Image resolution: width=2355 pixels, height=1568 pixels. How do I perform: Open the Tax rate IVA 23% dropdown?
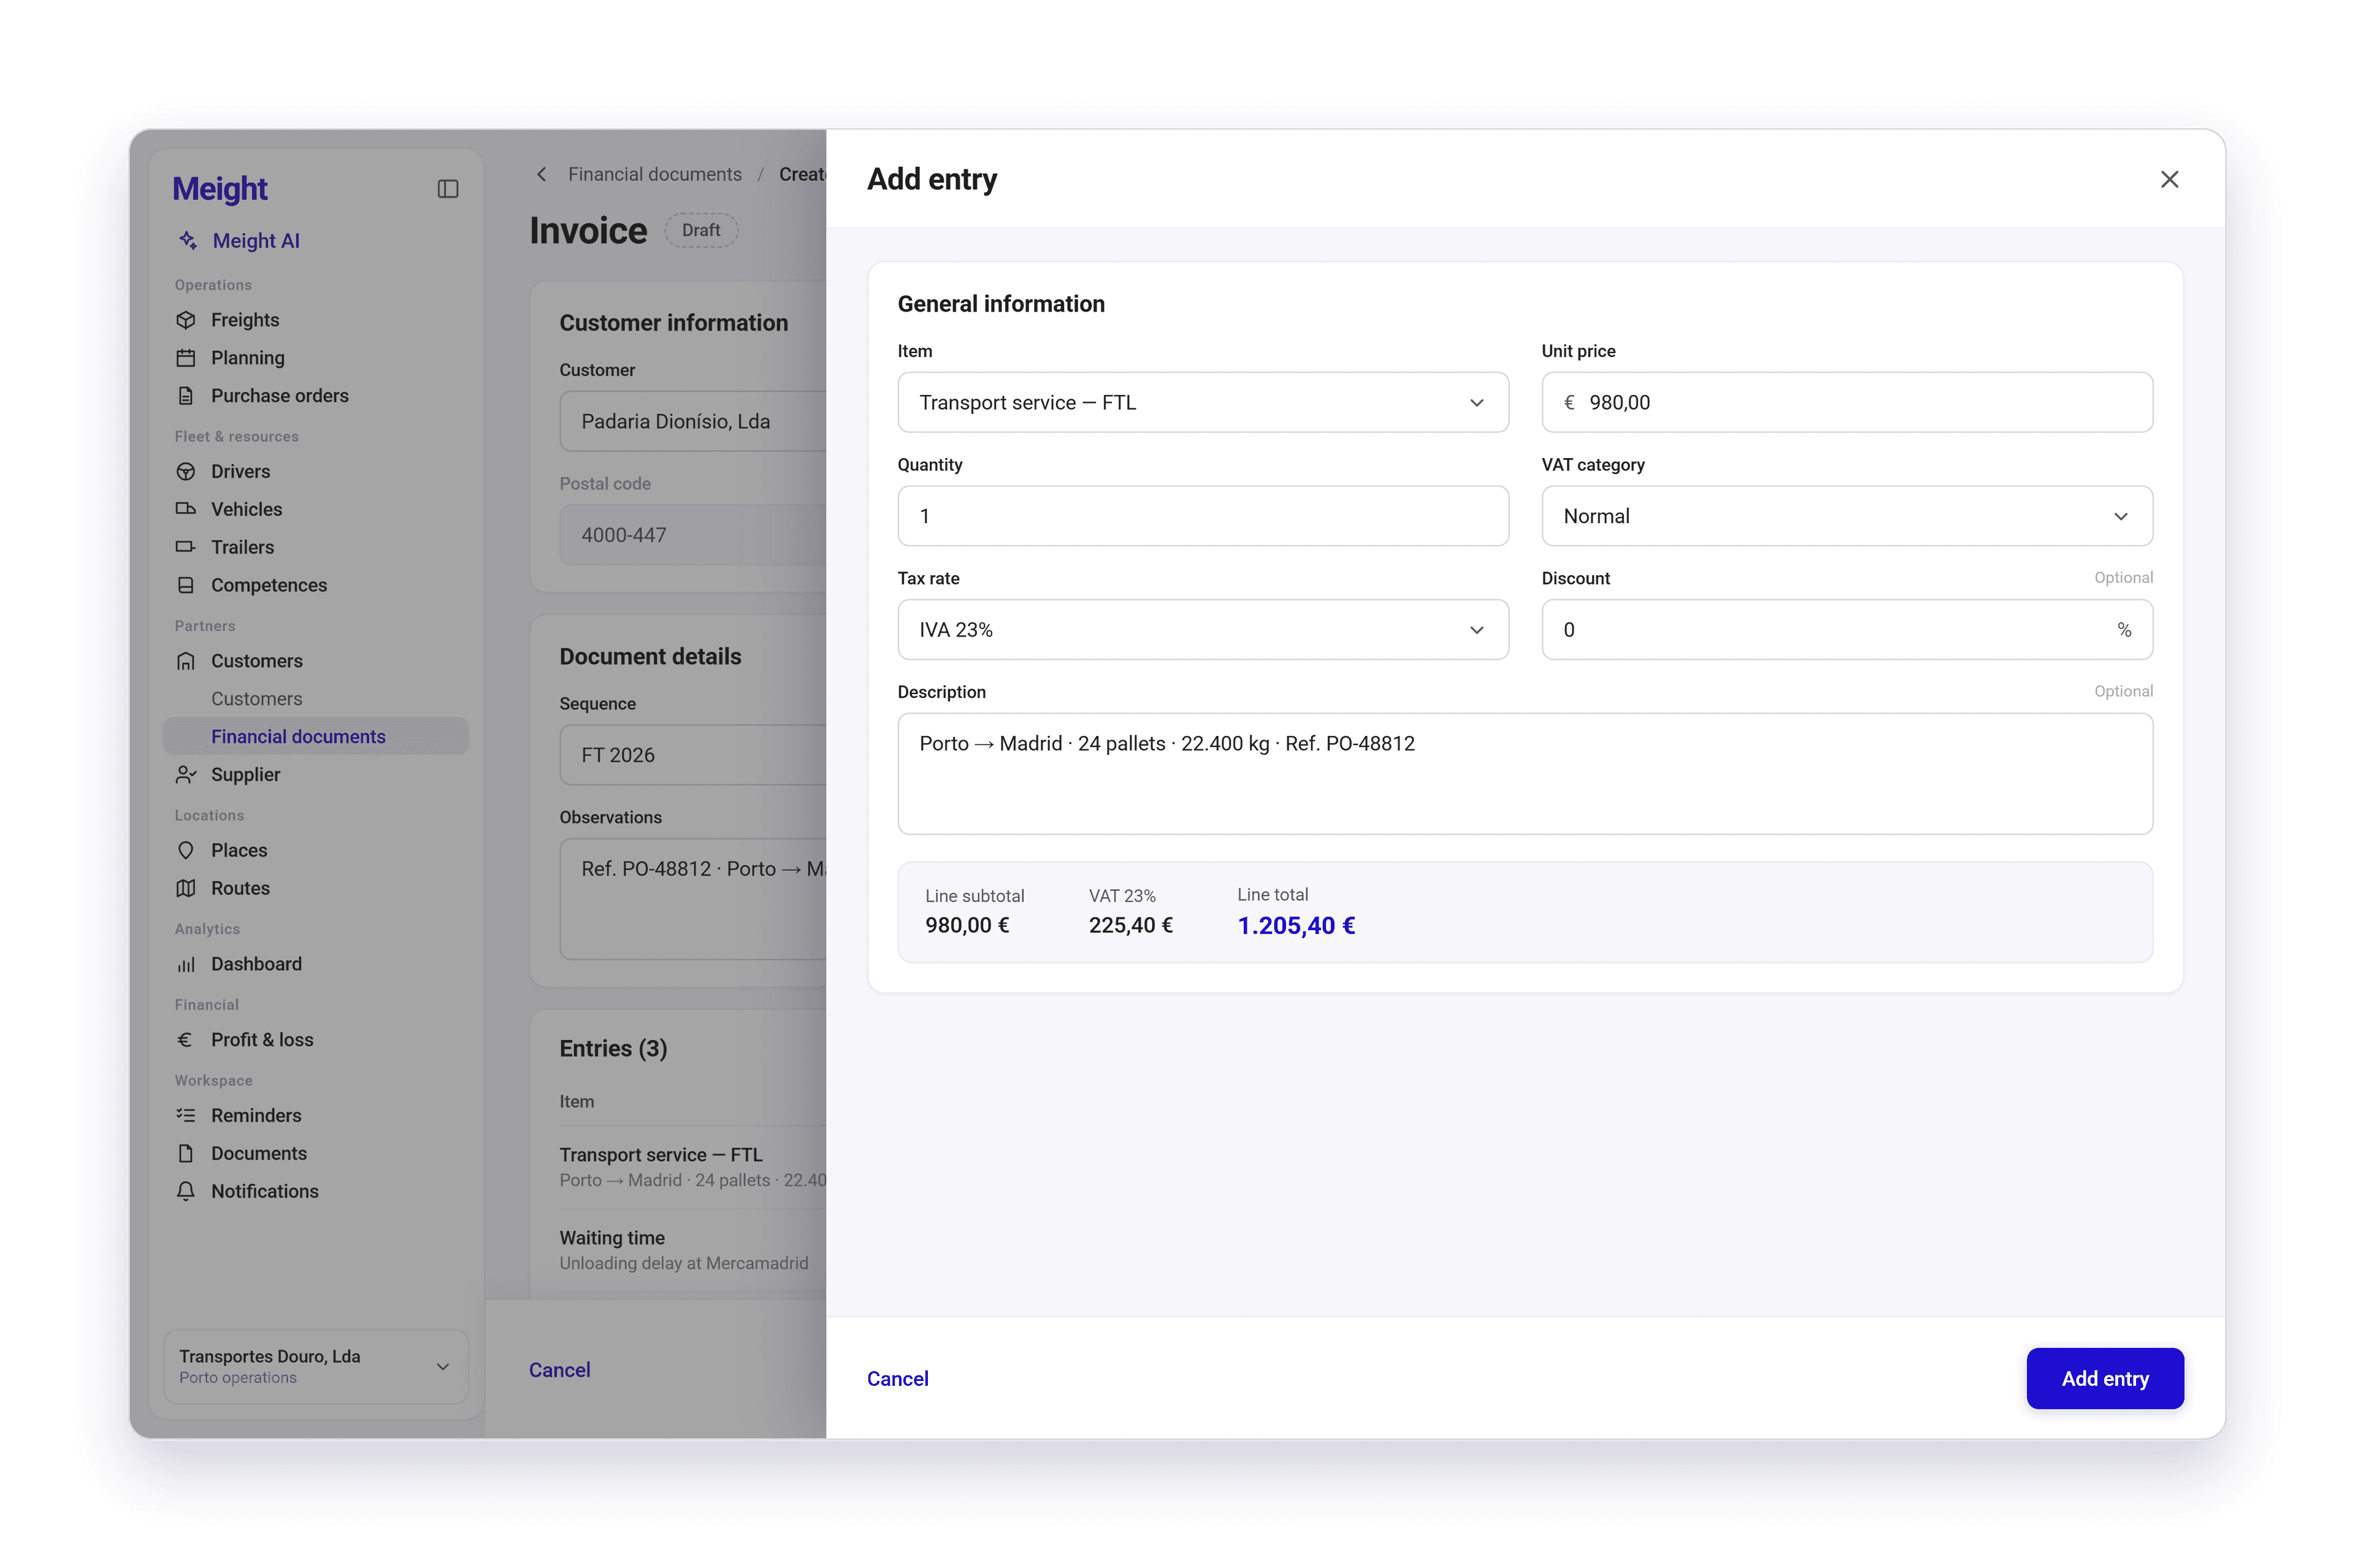click(x=1202, y=630)
